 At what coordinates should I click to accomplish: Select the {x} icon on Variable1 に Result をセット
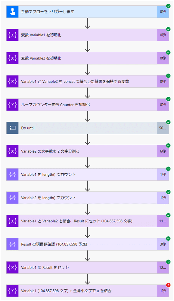tap(12, 267)
